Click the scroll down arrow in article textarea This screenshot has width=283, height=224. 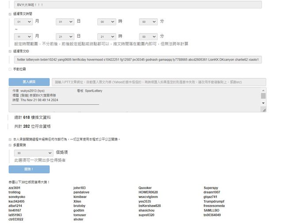click(263, 103)
